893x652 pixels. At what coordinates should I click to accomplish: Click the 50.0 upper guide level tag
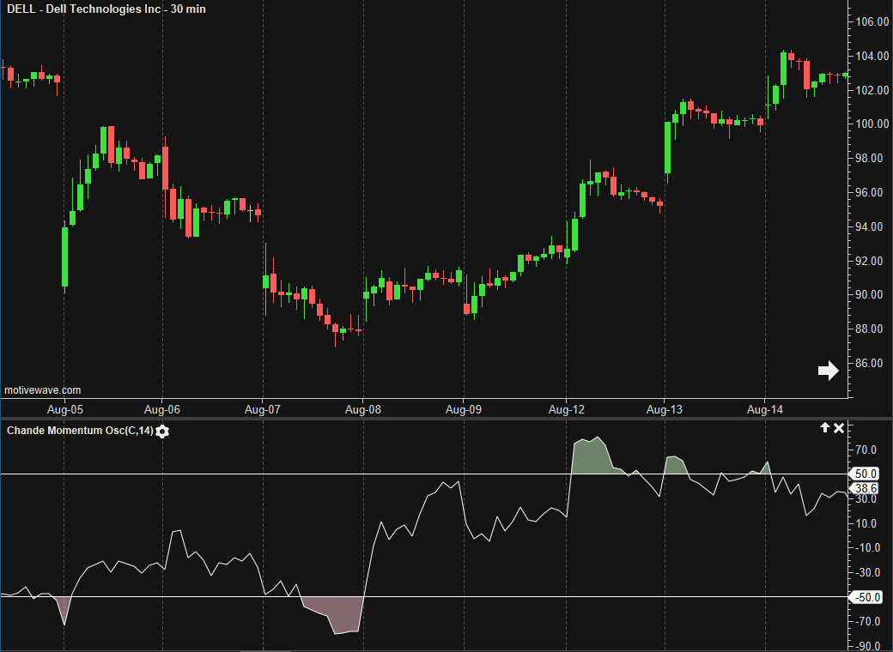pos(864,474)
